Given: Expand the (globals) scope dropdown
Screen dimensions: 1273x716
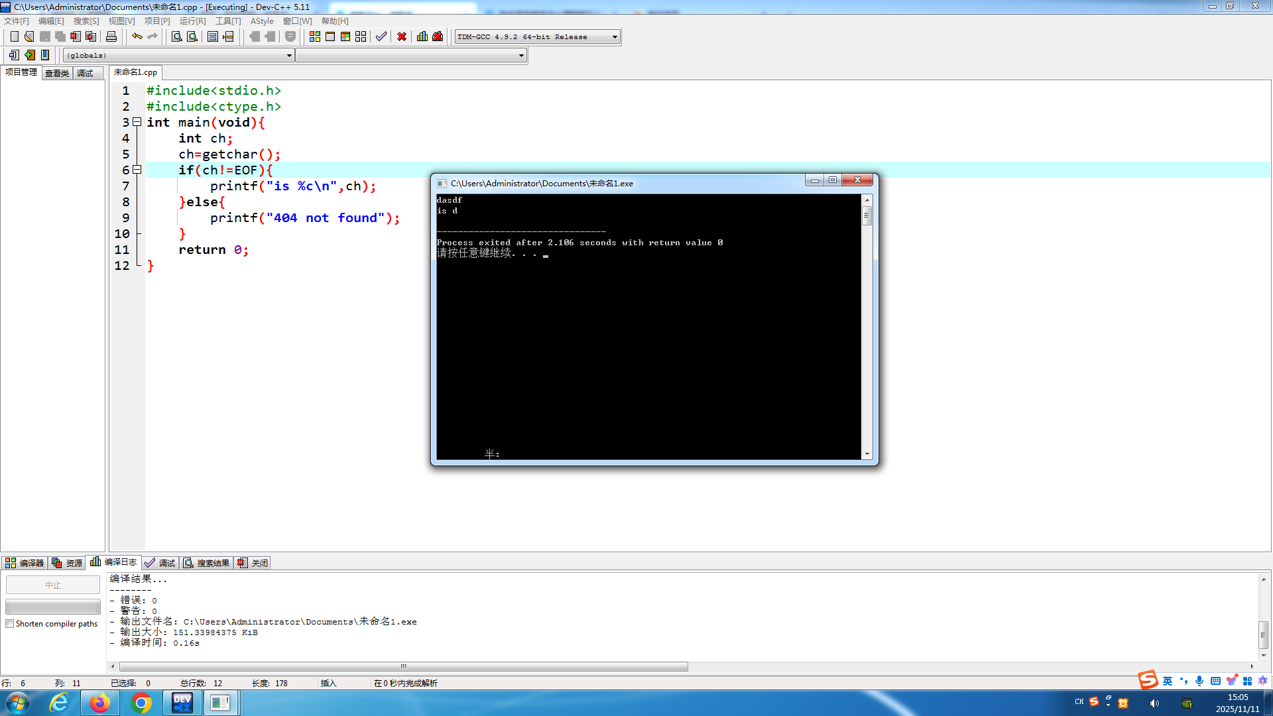Looking at the screenshot, I should [x=289, y=56].
